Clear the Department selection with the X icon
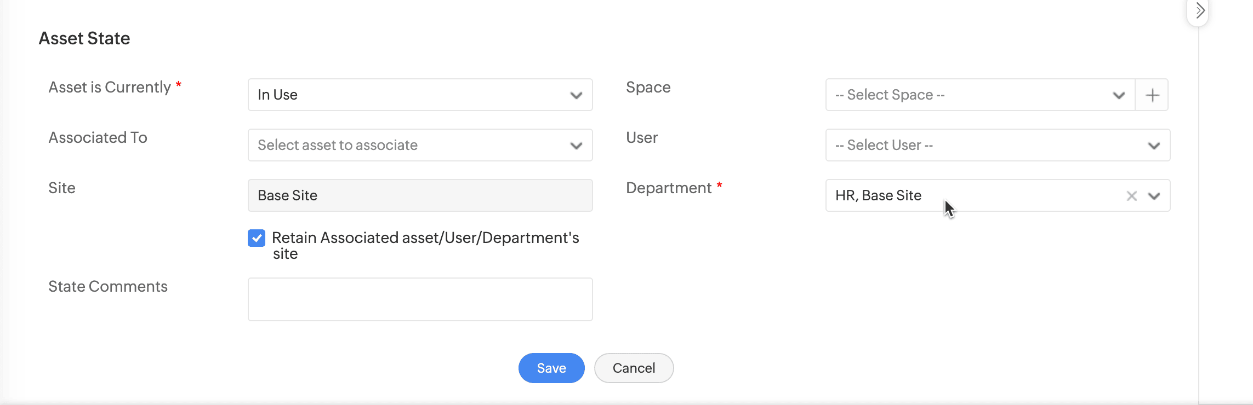 1131,196
